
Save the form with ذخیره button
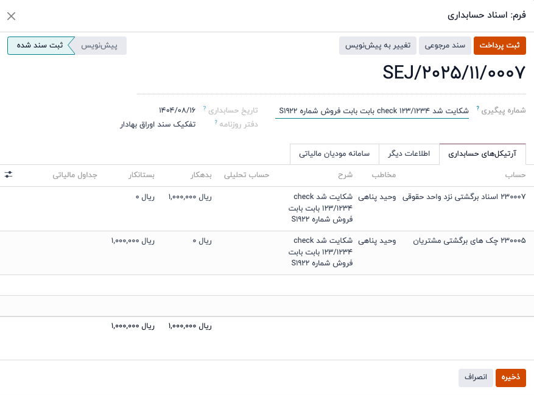click(510, 377)
